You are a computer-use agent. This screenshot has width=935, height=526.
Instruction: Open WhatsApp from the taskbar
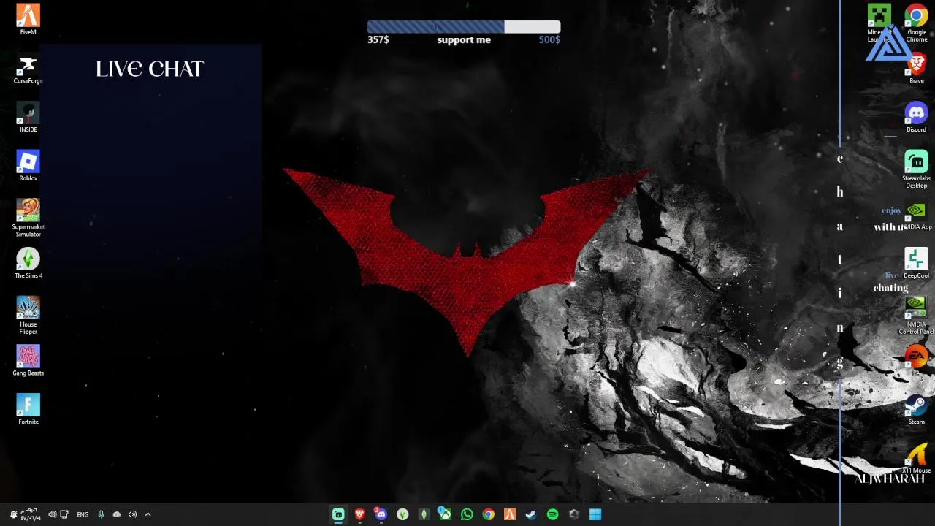467,514
